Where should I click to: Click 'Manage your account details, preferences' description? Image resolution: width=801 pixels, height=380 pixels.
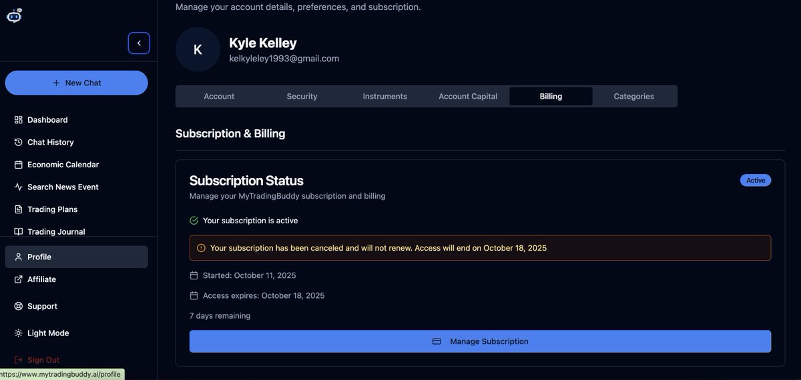pos(298,7)
